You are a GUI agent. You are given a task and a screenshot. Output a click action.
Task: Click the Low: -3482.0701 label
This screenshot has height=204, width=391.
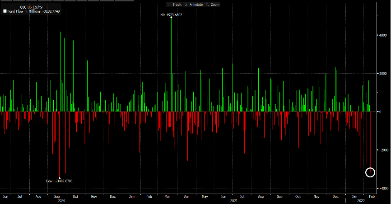tap(60, 181)
